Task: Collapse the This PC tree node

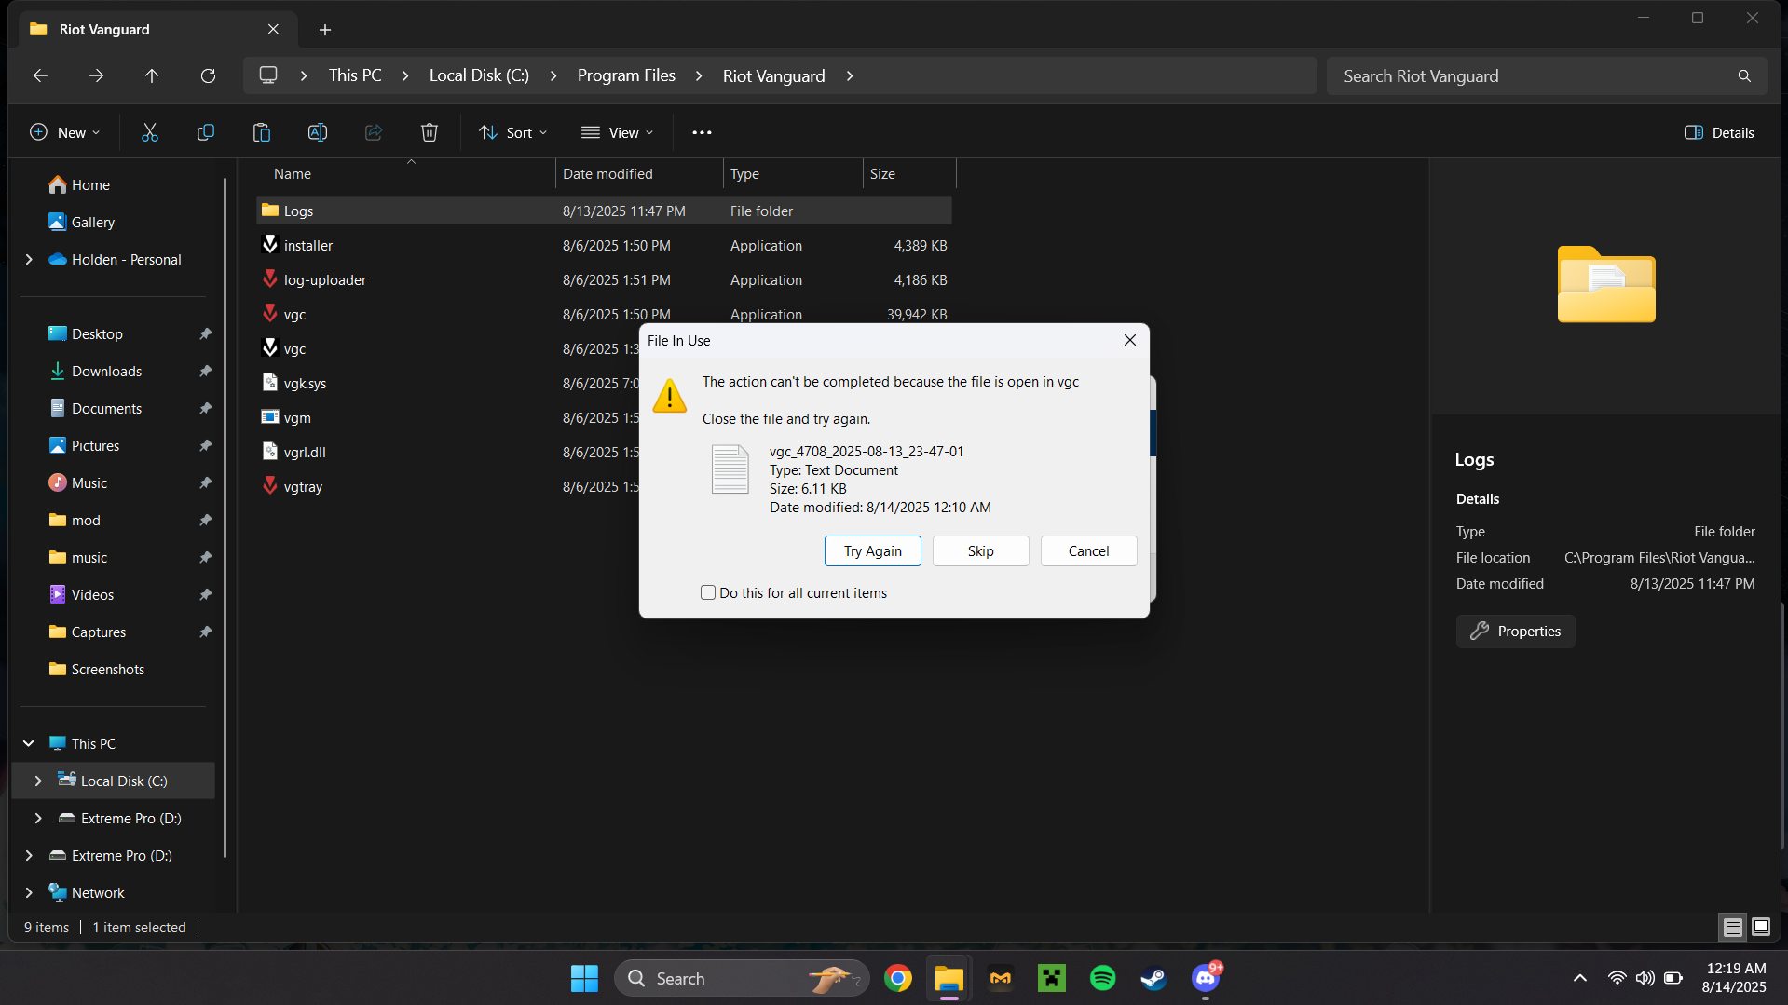Action: 29,743
